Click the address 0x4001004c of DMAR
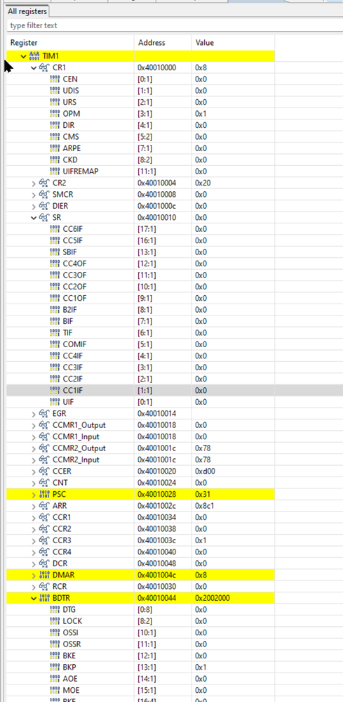The width and height of the screenshot is (343, 702). pyautogui.click(x=157, y=575)
